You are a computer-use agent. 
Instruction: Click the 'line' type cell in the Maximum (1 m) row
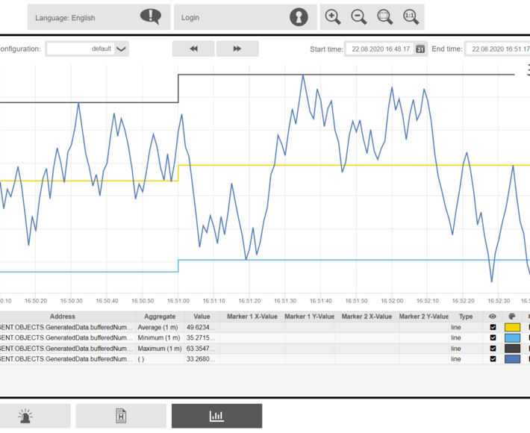[466, 349]
